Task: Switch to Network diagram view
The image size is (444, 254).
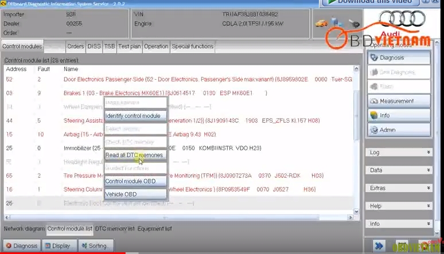Action: (x=24, y=229)
